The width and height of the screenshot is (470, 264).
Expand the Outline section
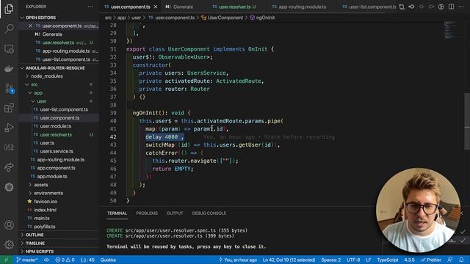[59, 235]
